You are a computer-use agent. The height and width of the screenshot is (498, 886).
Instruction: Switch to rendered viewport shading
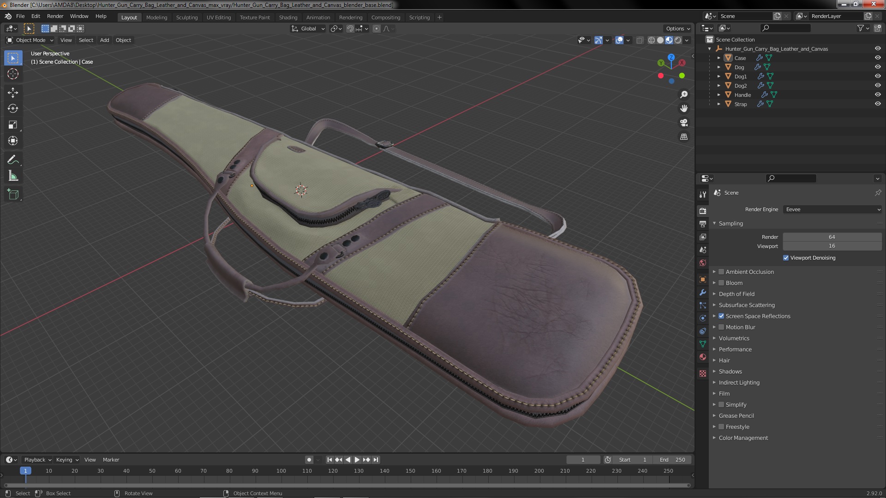click(x=678, y=40)
